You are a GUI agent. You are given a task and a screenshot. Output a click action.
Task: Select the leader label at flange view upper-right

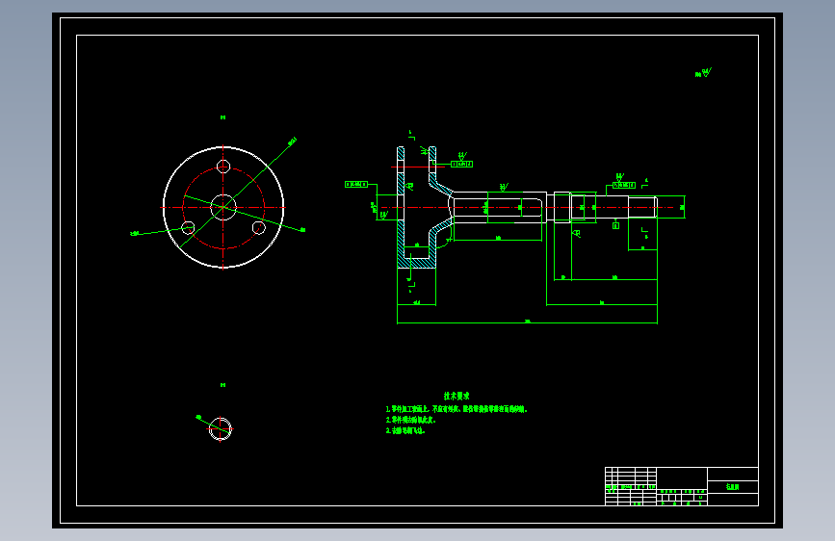click(x=293, y=142)
